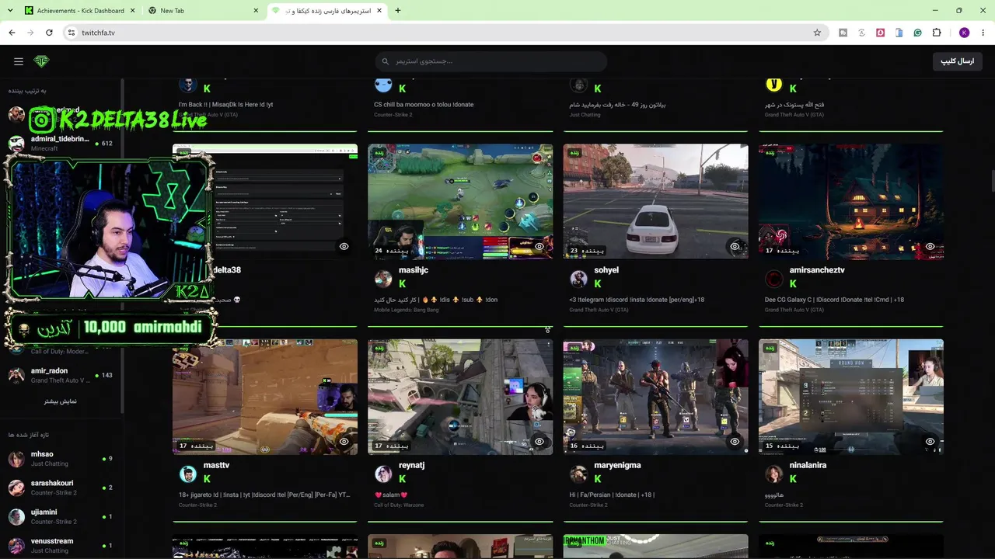This screenshot has width=995, height=559.
Task: Toggle the eye icon on maryenigma's thumbnail
Action: pyautogui.click(x=735, y=442)
